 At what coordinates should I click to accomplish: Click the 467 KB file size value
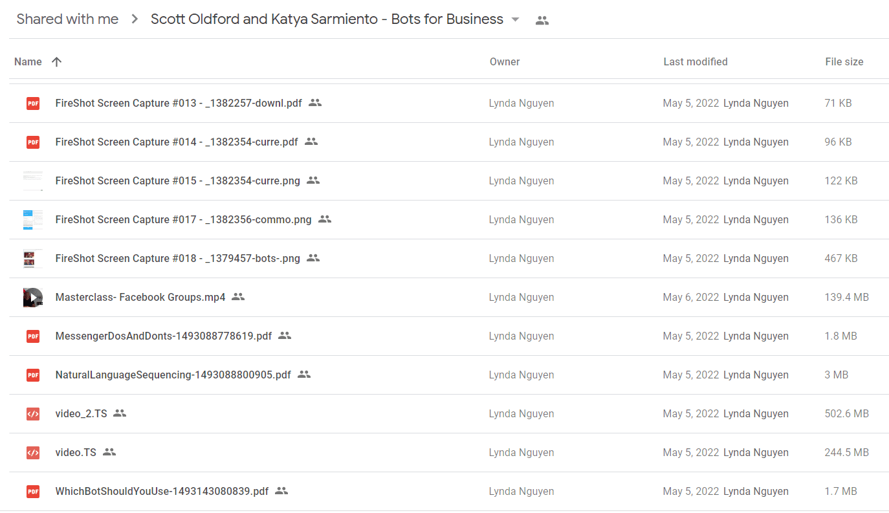point(841,258)
